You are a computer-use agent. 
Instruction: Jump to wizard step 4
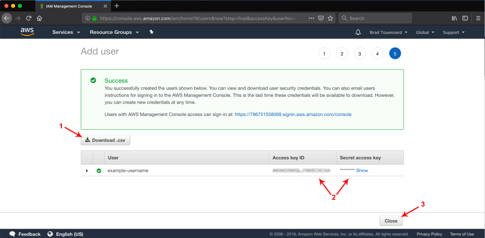(377, 54)
